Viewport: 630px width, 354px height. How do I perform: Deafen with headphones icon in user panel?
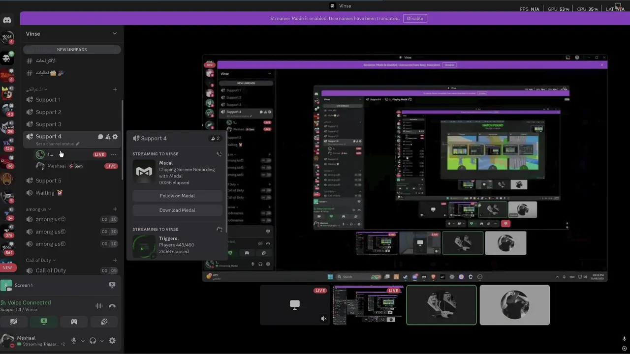(93, 341)
